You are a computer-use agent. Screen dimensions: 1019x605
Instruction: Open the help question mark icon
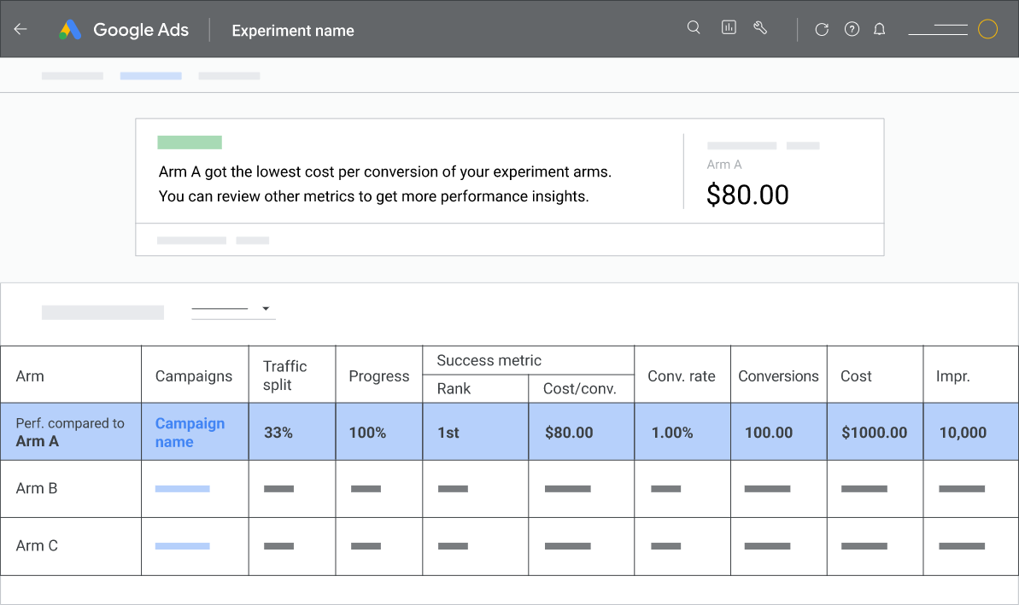tap(852, 29)
